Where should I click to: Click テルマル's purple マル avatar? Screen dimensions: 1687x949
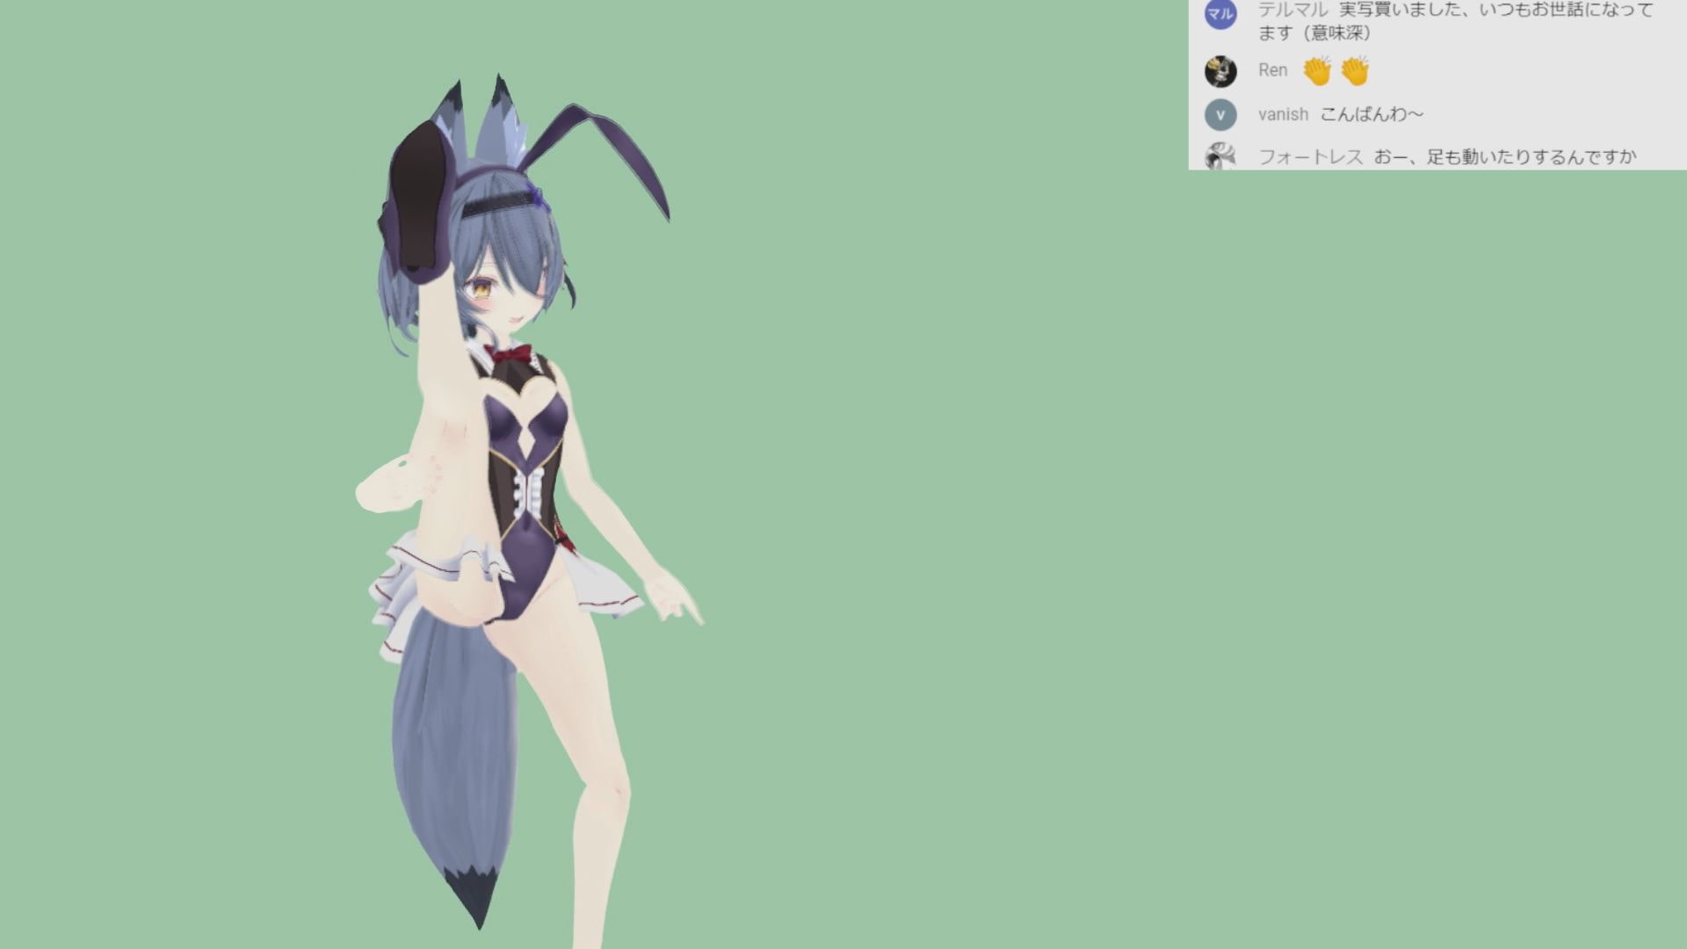click(x=1220, y=13)
